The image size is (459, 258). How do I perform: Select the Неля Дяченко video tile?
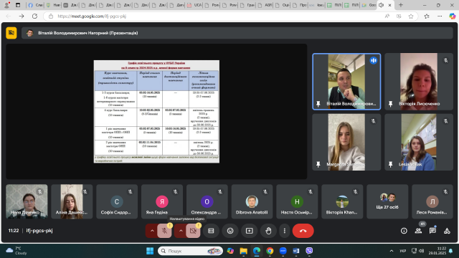tap(27, 201)
